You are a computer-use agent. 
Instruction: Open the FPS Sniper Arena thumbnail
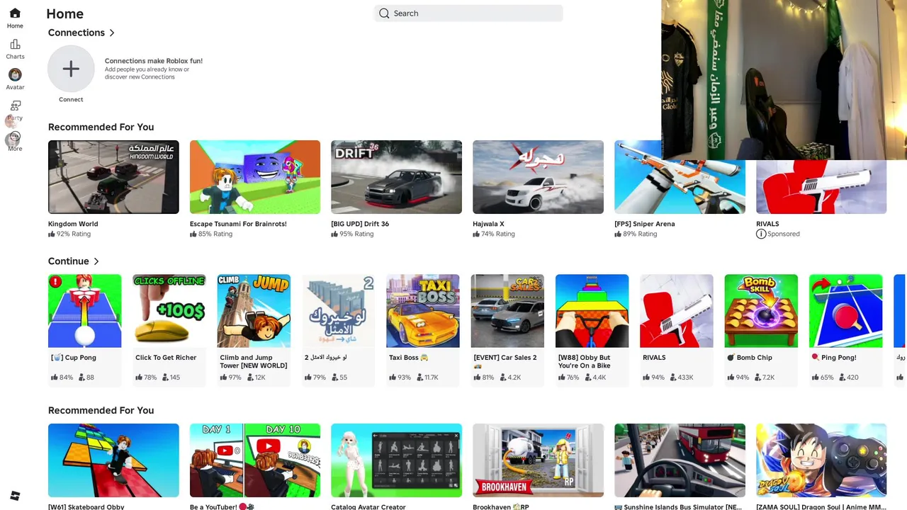click(x=680, y=177)
